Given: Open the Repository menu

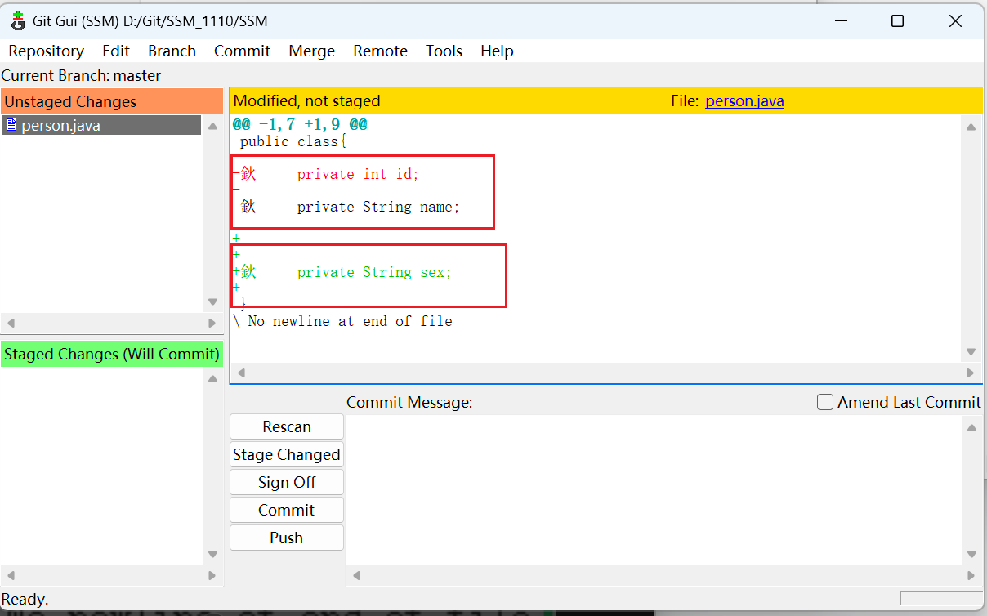Looking at the screenshot, I should coord(45,51).
